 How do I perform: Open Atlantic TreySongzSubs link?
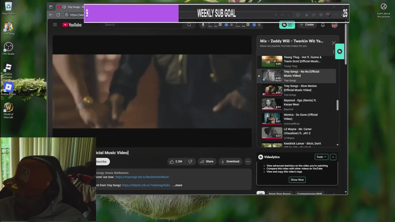point(146,185)
